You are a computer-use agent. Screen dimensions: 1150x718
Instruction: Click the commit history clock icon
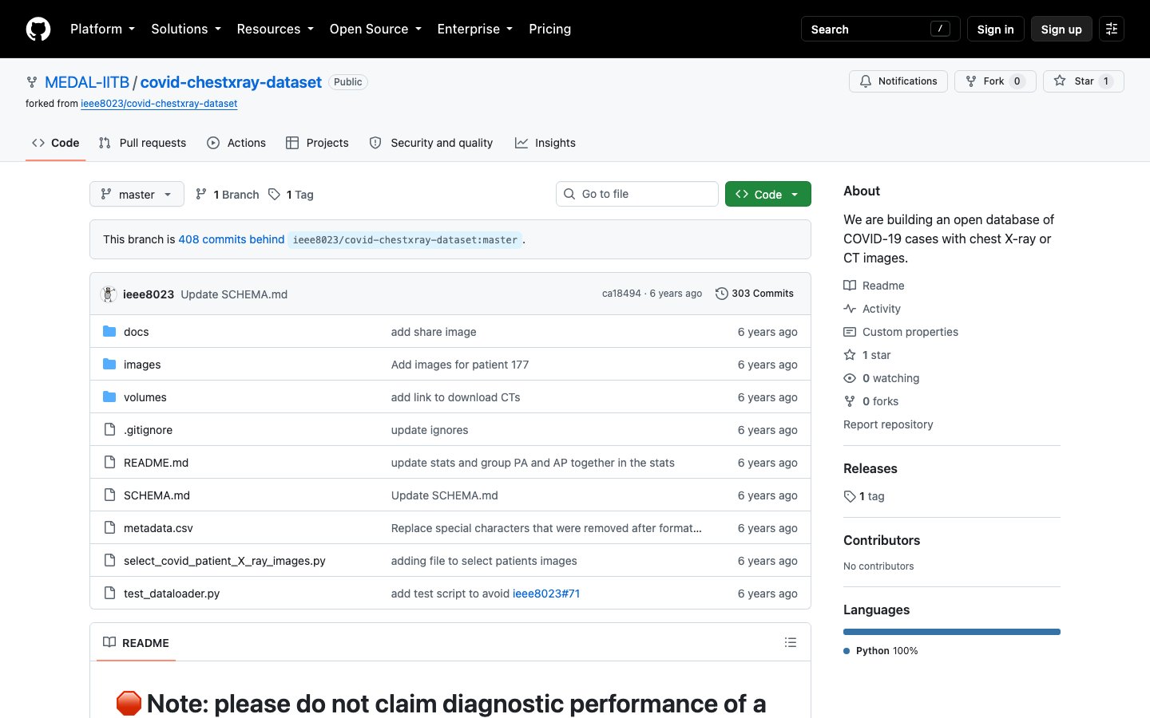tap(722, 294)
